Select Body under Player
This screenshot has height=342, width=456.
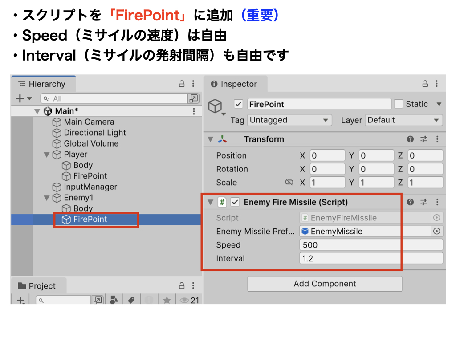click(83, 165)
